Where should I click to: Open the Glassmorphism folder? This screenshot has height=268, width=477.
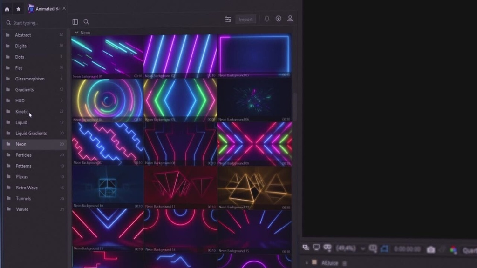pos(34,79)
